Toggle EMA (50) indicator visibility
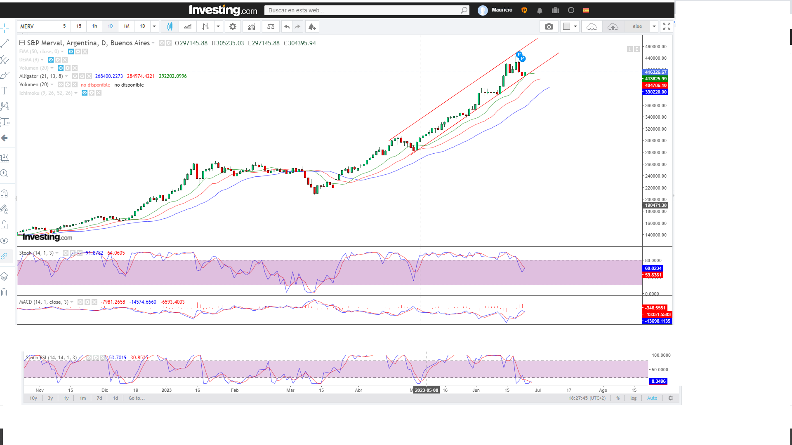Image resolution: width=792 pixels, height=445 pixels. [x=71, y=52]
